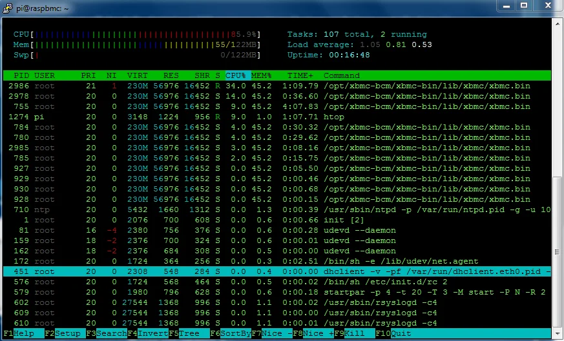Select process row PID 928
The width and height of the screenshot is (564, 341).
277,200
